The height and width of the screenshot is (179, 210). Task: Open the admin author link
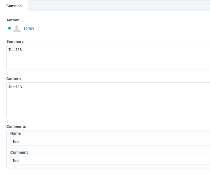point(28,28)
